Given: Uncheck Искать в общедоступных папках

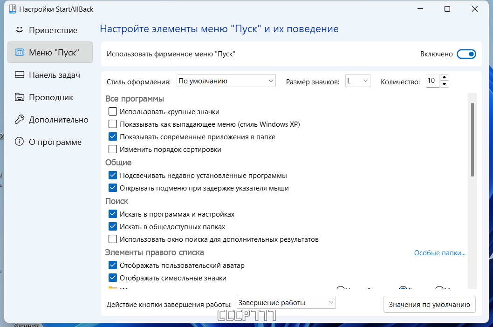Looking at the screenshot, I should (113, 226).
